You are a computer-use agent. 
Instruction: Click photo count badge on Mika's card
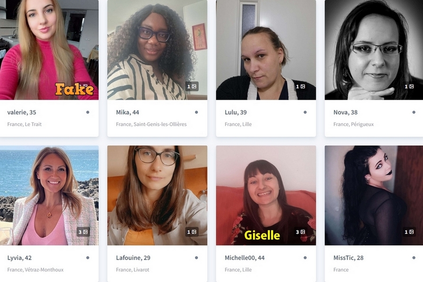pyautogui.click(x=192, y=86)
